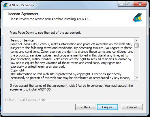Click the Terms of Service line
Screen dimensions: 150x117
point(22,40)
